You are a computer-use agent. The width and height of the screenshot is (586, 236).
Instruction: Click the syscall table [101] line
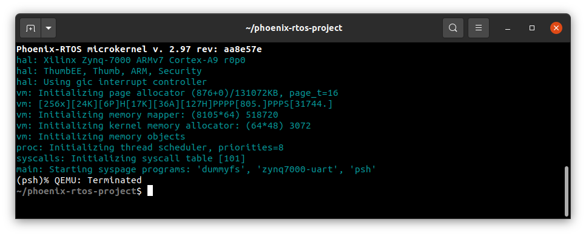tap(131, 158)
